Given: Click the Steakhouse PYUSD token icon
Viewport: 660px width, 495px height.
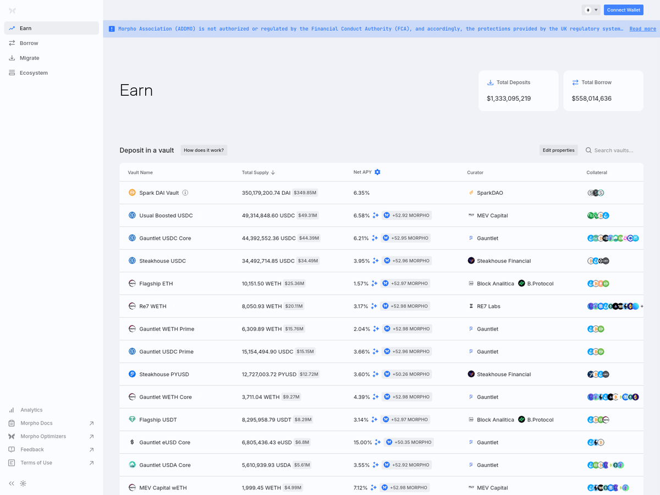Looking at the screenshot, I should coord(132,374).
